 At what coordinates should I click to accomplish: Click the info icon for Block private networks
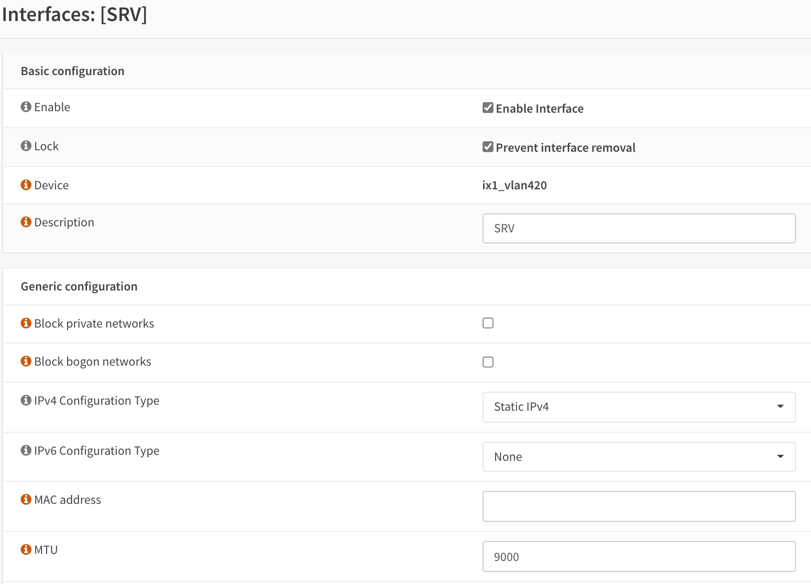click(x=26, y=323)
